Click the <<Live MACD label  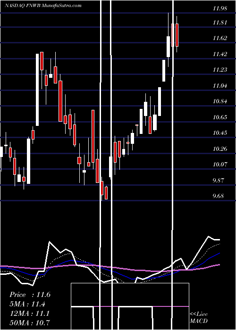(199, 317)
